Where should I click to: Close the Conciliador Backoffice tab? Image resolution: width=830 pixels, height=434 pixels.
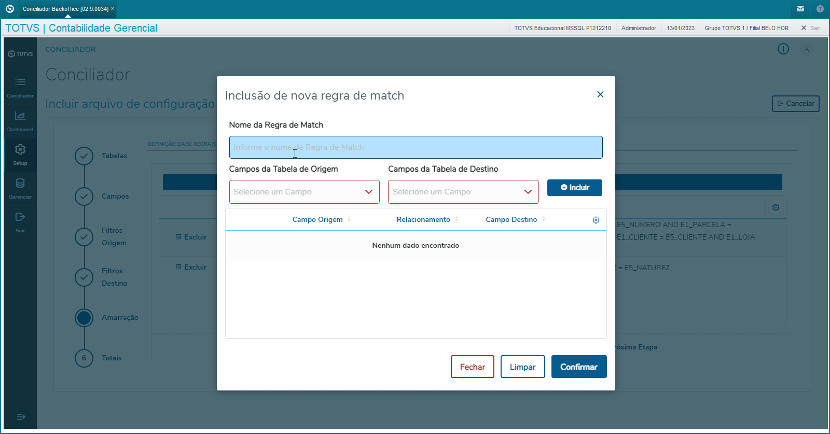tap(113, 8)
